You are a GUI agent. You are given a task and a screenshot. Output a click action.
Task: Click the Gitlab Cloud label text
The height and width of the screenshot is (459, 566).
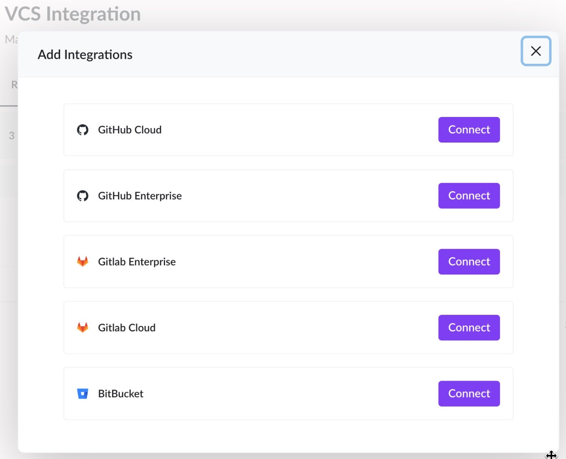point(126,327)
